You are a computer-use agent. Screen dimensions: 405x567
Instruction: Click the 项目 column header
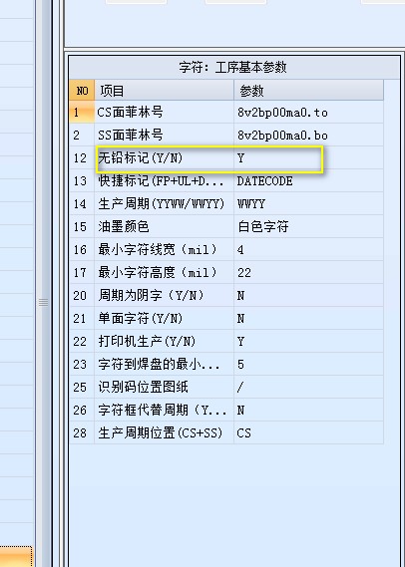pyautogui.click(x=164, y=91)
